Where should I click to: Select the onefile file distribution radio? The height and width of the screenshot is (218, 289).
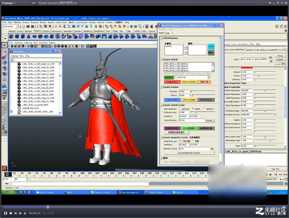click(193, 109)
